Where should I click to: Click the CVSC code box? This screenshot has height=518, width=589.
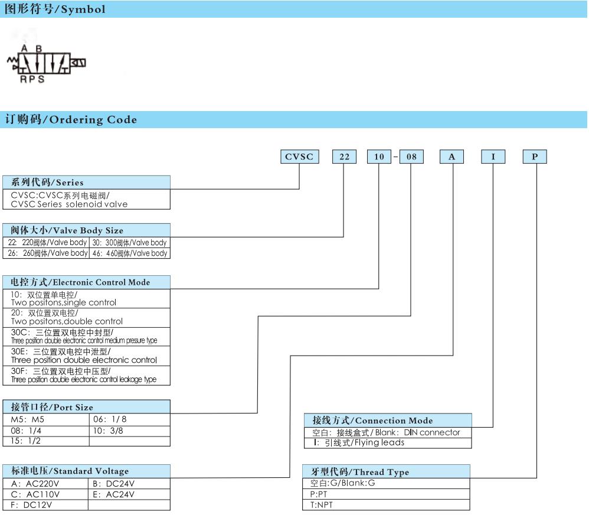pos(299,157)
